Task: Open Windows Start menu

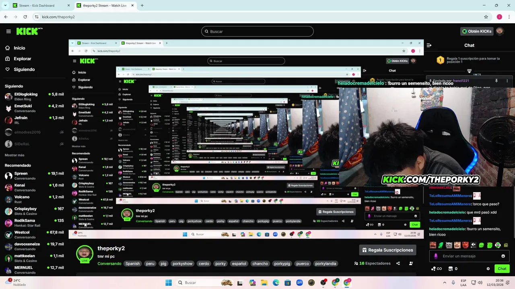Action: coord(168,283)
